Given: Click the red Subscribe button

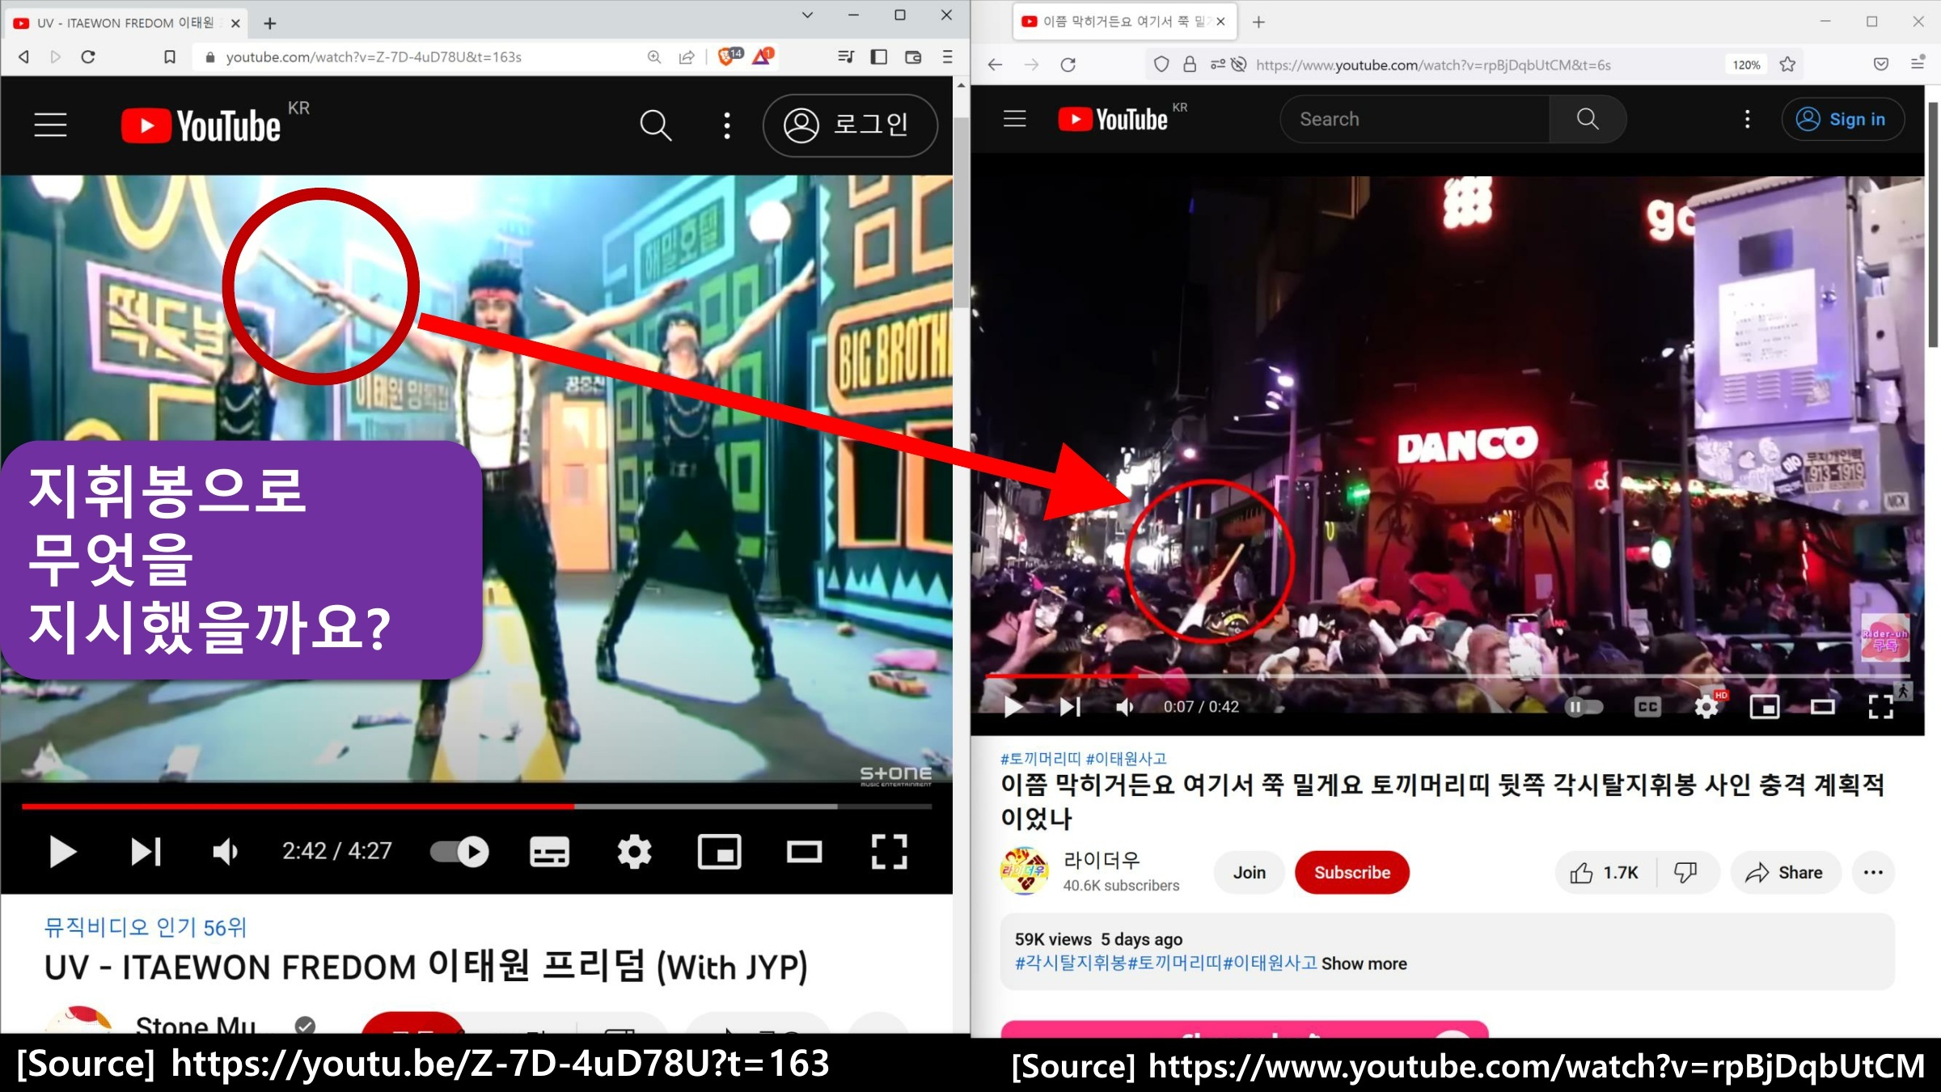Looking at the screenshot, I should [x=1351, y=873].
